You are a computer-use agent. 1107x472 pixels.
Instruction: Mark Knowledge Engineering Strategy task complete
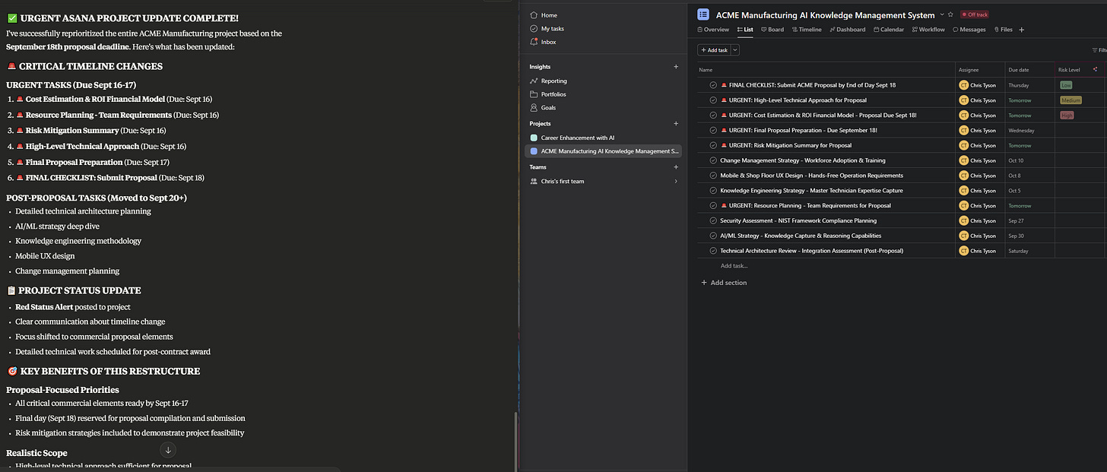(x=713, y=190)
